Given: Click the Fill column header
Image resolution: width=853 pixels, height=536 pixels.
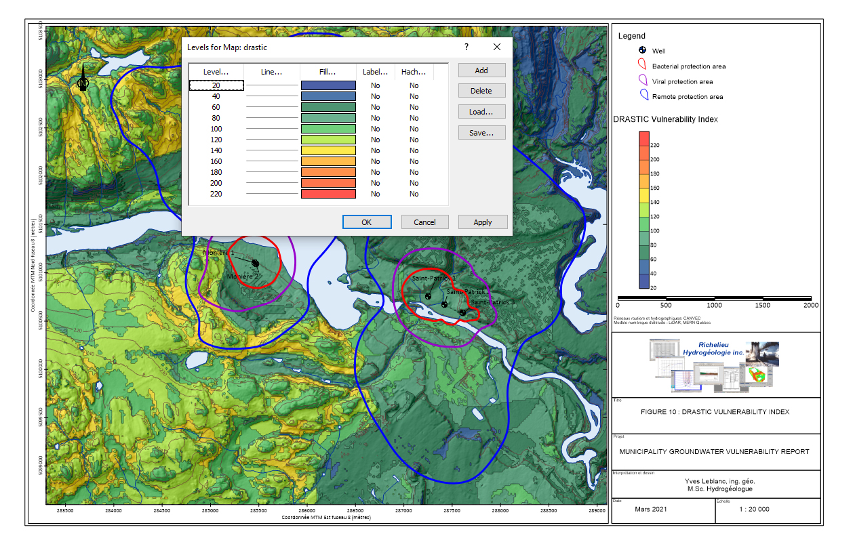Looking at the screenshot, I should tap(328, 71).
